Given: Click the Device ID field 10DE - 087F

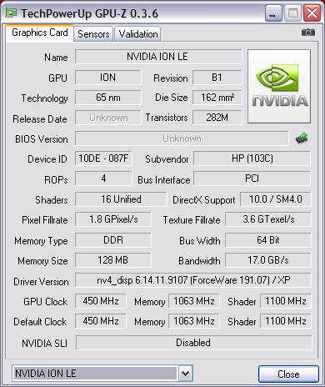Looking at the screenshot, I should [103, 158].
